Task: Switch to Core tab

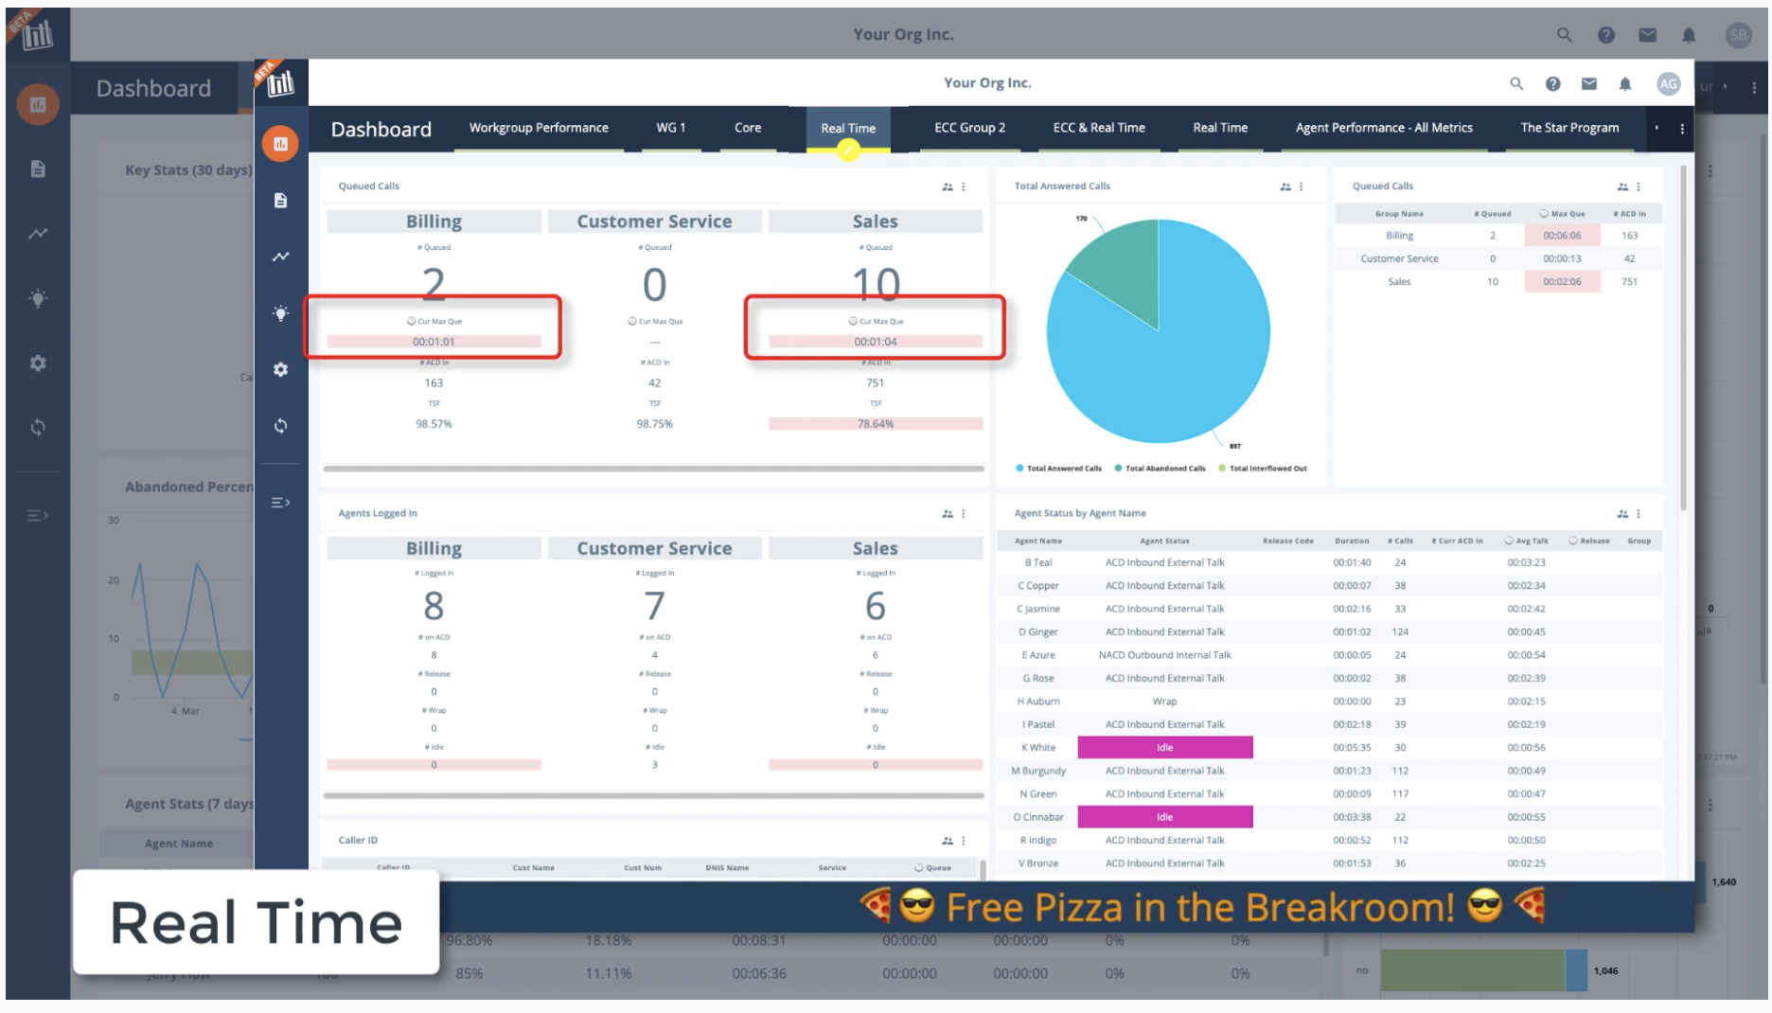Action: coord(748,128)
